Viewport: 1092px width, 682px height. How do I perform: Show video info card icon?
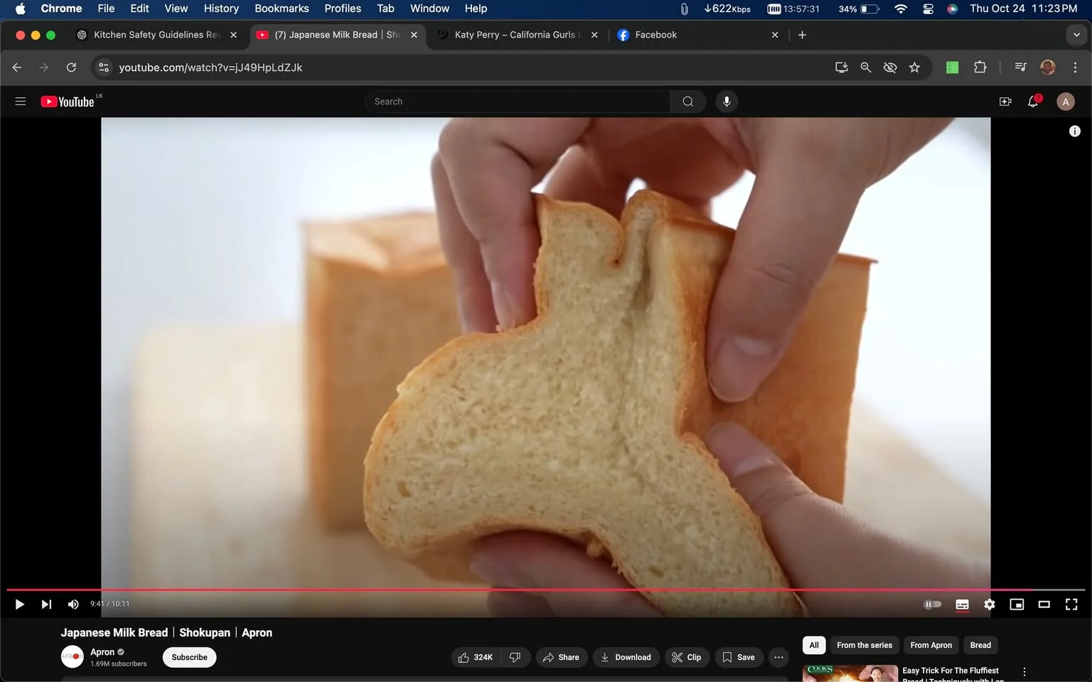point(1075,131)
